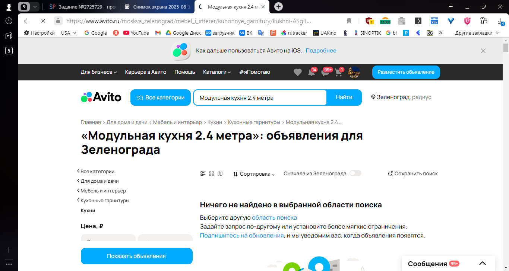Open the Сортировка dropdown
Screen dimensions: 509x271
point(254,174)
